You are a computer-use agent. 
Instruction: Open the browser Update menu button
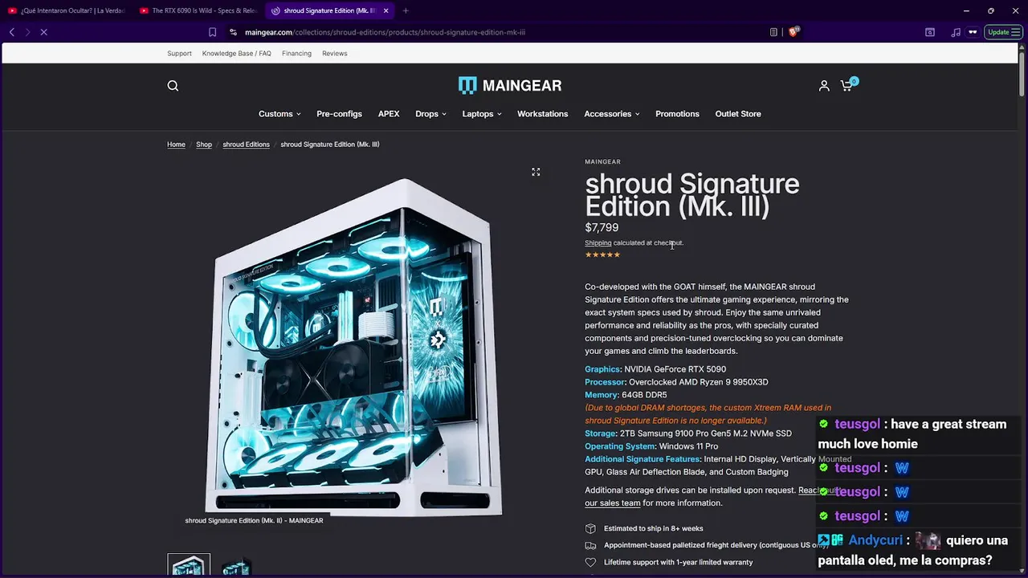1003,32
